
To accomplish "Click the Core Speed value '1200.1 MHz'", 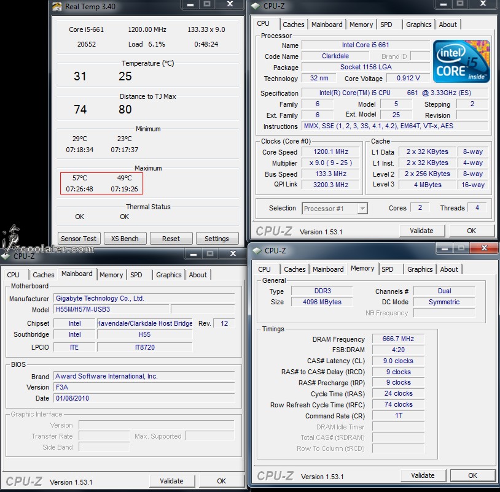I will coord(330,152).
